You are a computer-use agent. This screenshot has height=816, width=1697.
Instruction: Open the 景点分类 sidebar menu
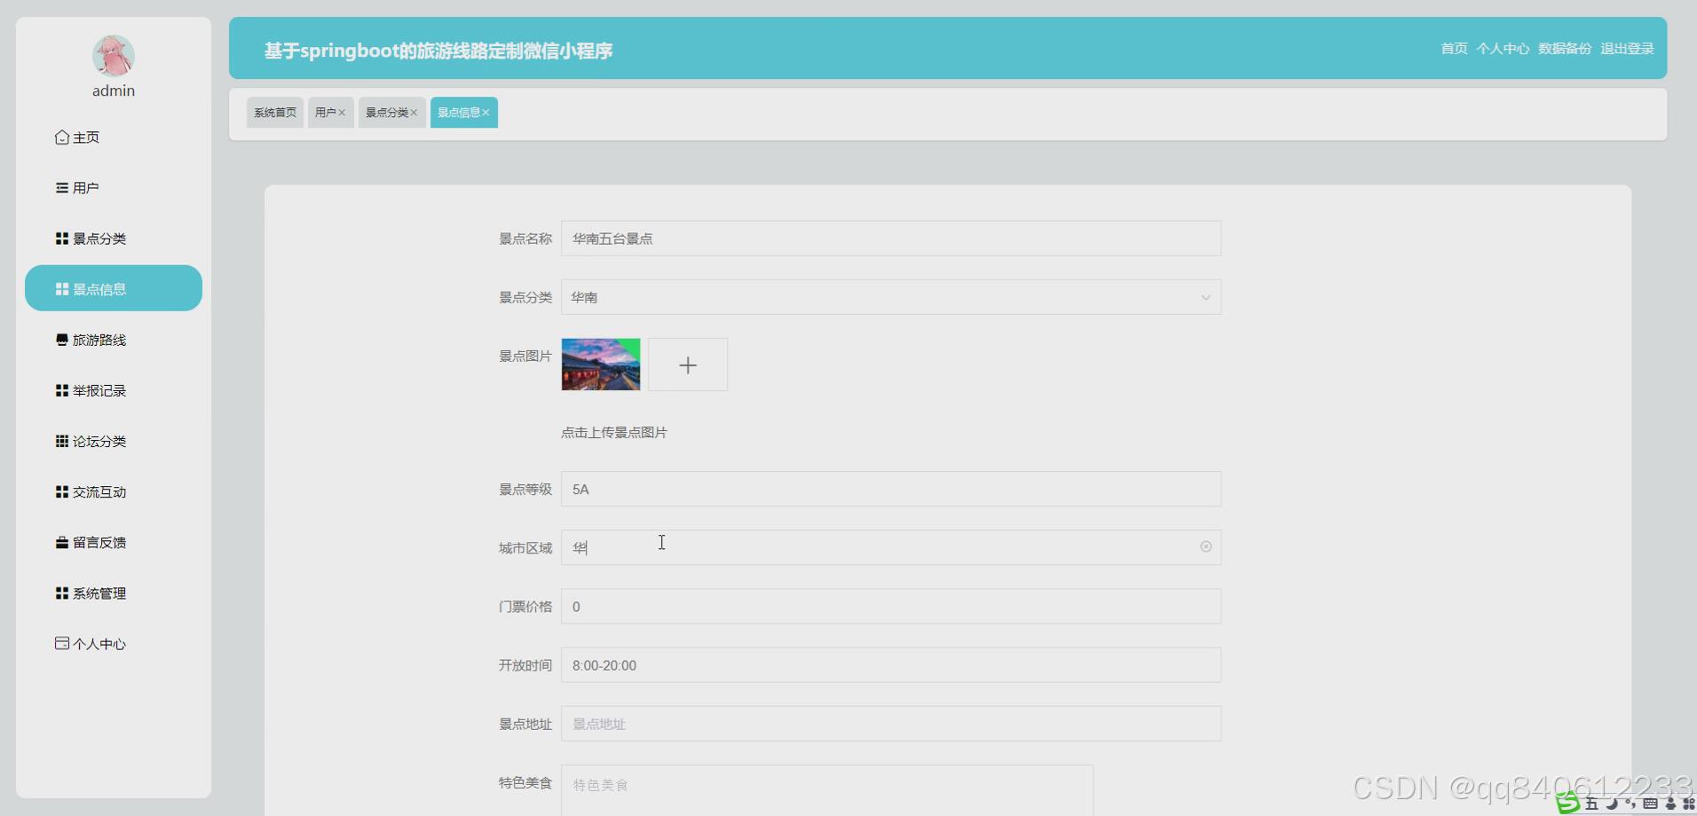(114, 239)
